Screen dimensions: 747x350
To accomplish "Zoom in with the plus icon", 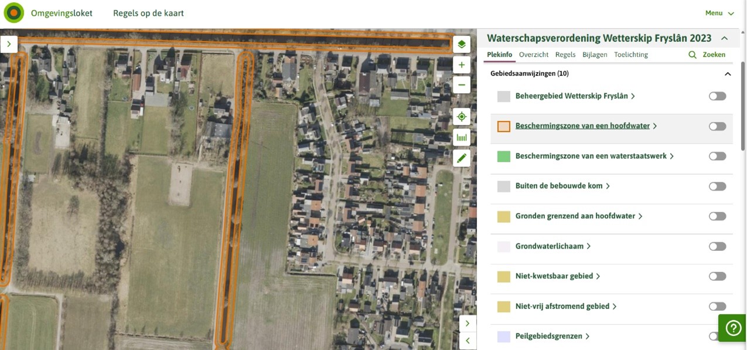I will [462, 65].
